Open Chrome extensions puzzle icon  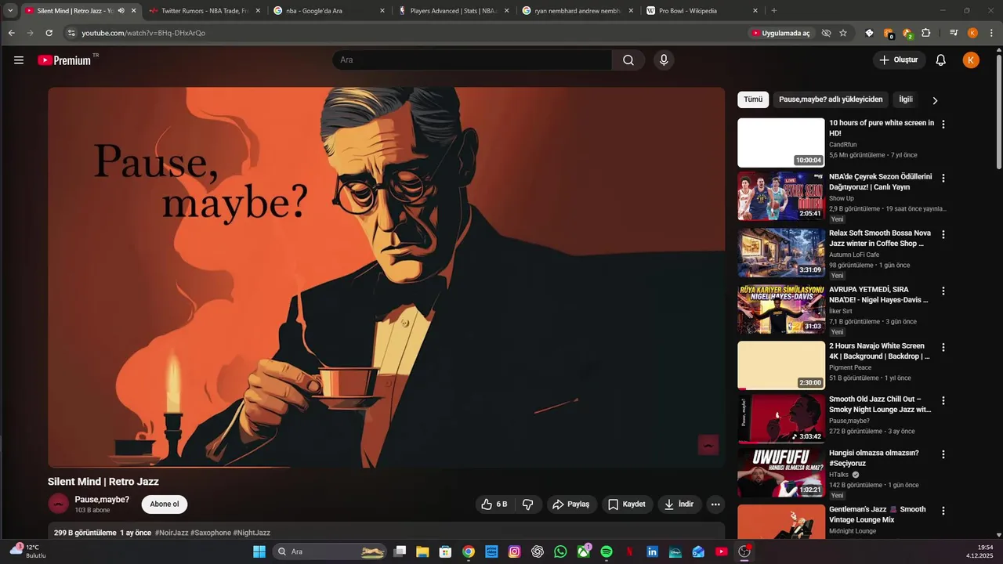click(926, 33)
